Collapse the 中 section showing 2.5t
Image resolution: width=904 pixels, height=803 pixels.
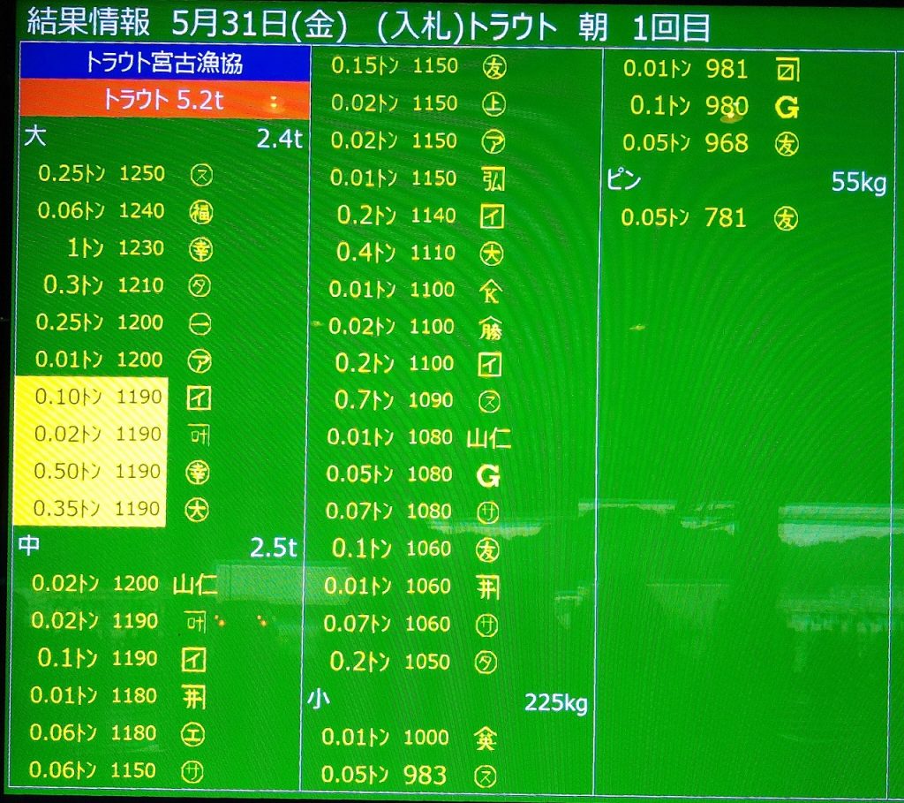pyautogui.click(x=157, y=547)
